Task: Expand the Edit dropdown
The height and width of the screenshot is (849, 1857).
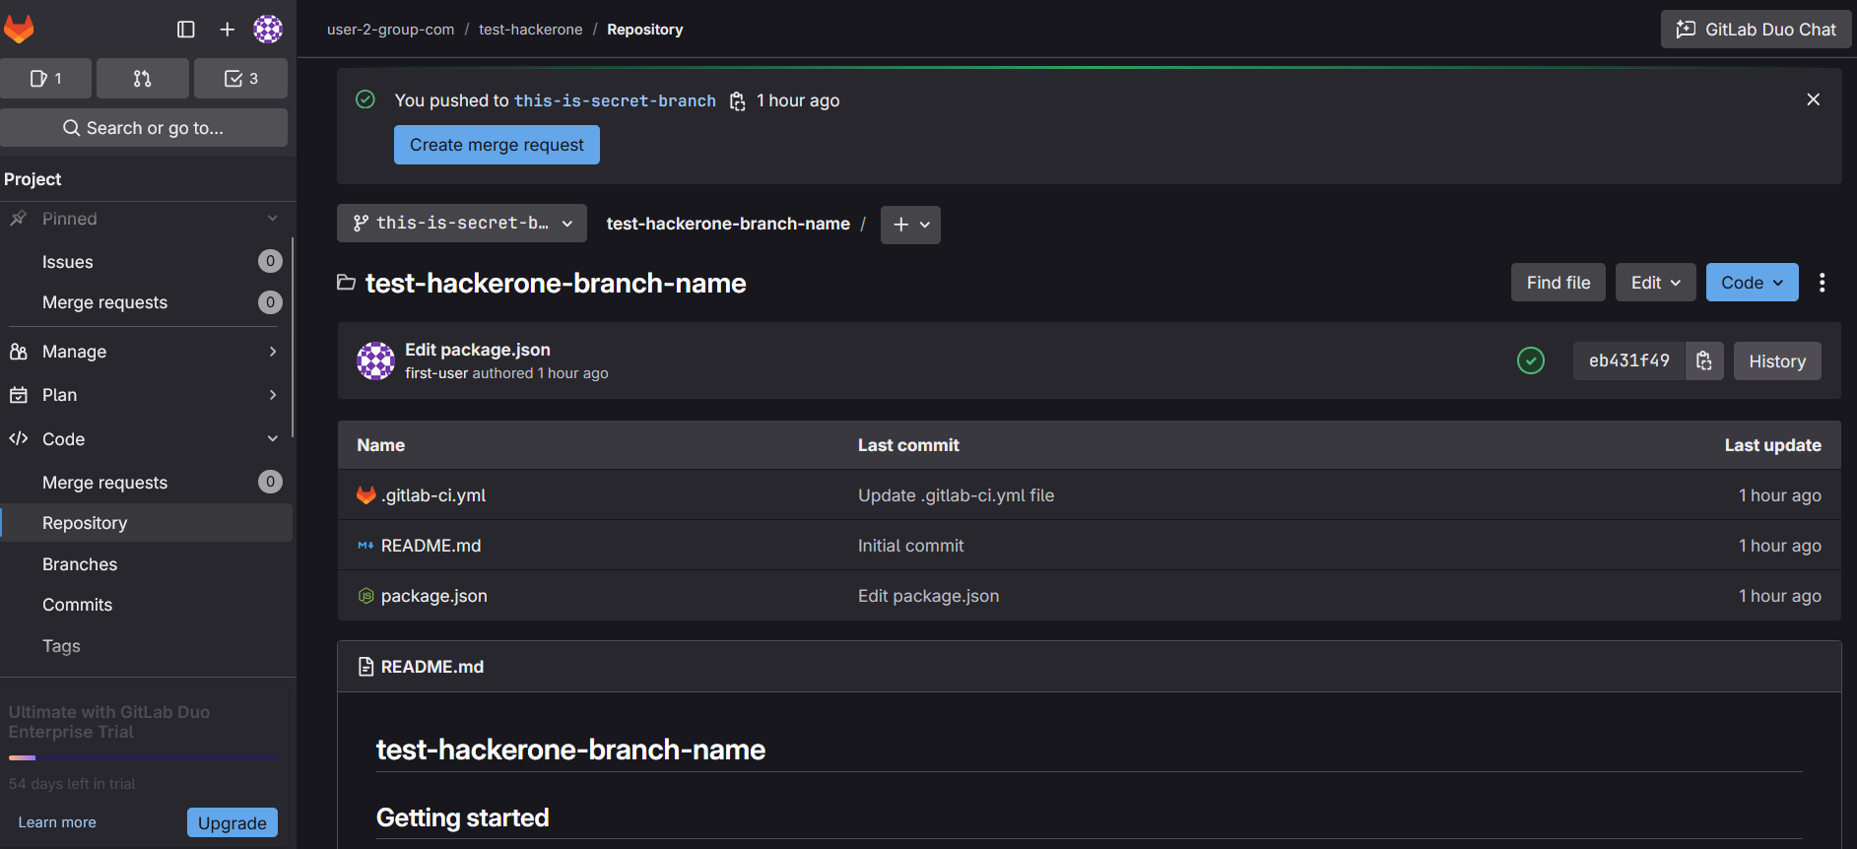Action: point(1655,283)
